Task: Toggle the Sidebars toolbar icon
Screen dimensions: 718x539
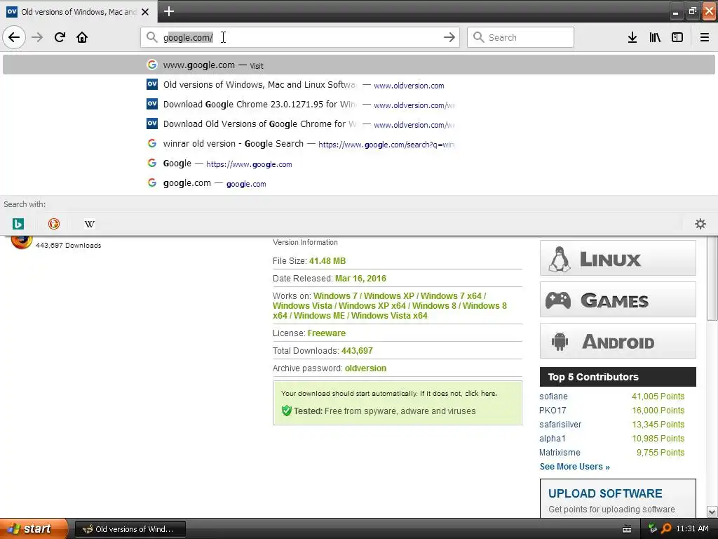Action: (x=677, y=37)
